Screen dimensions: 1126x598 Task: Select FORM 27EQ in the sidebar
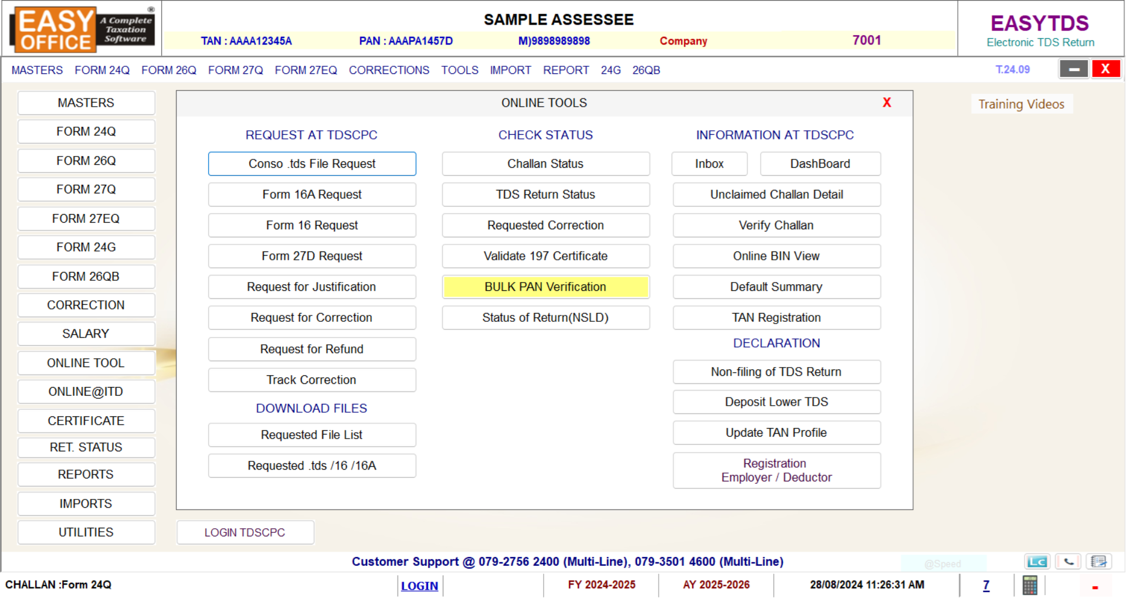click(86, 219)
